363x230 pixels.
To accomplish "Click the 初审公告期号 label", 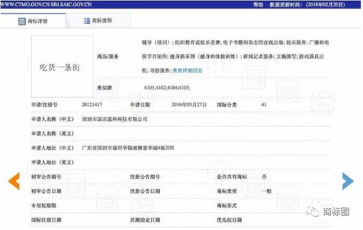I will (46, 177).
